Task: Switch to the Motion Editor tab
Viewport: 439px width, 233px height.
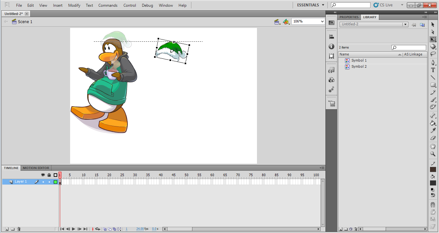Action: (x=36, y=168)
